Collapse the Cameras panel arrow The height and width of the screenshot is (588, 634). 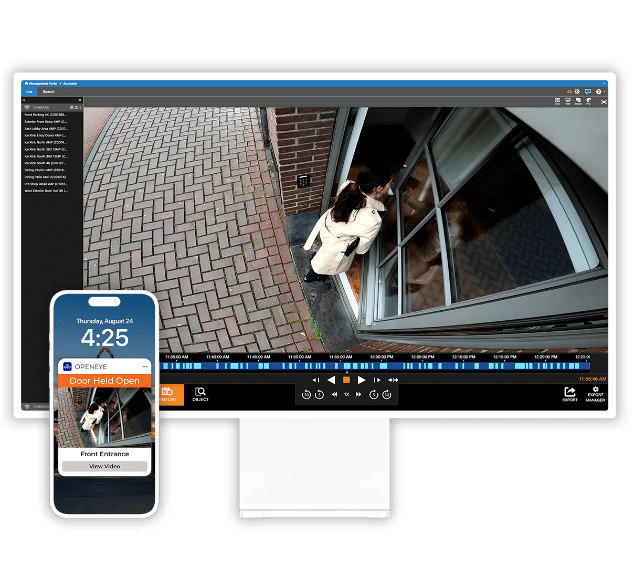point(80,107)
